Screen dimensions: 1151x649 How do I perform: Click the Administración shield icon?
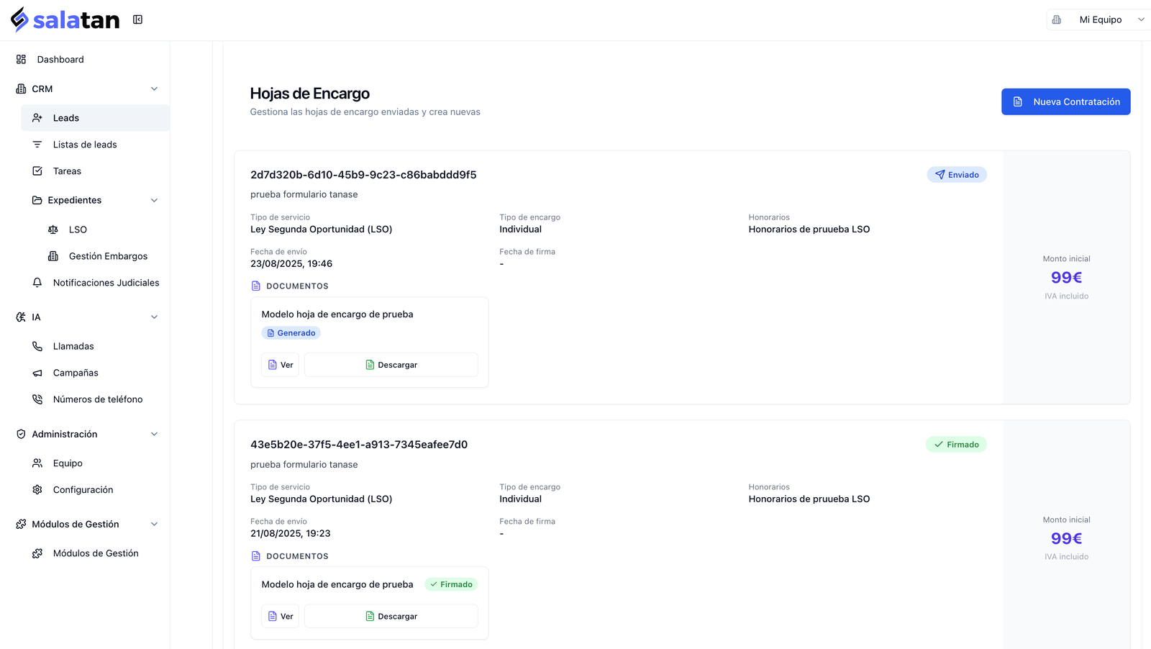(x=21, y=434)
